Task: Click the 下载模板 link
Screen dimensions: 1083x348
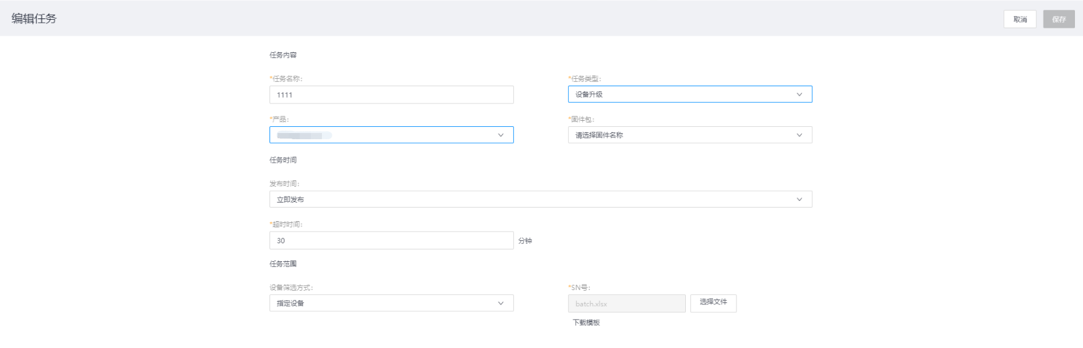Action: pos(586,323)
